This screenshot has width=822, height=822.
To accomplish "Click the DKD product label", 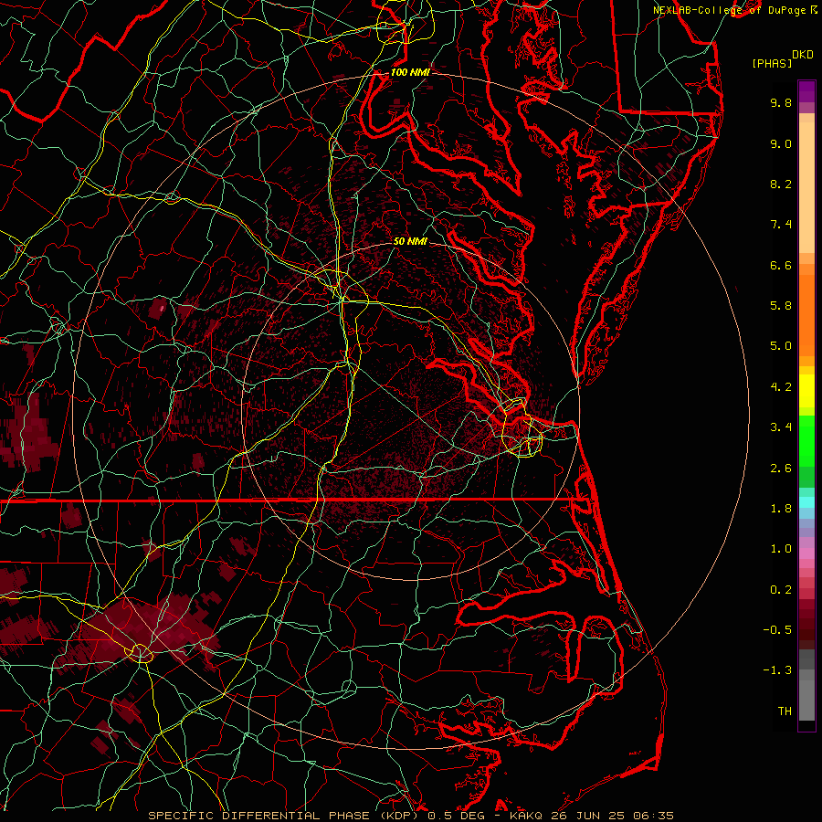I will pyautogui.click(x=803, y=55).
